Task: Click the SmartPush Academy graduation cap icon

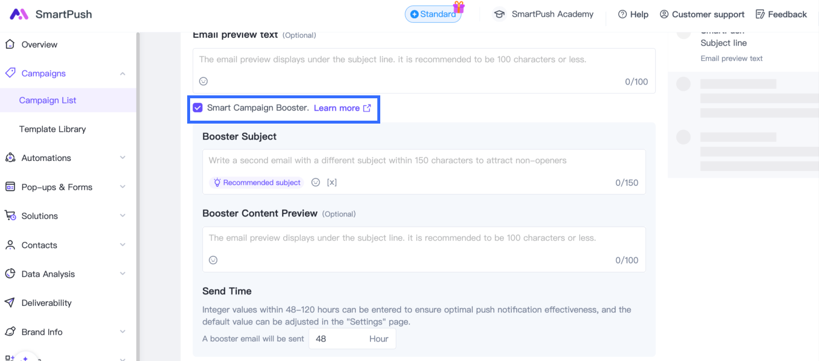Action: [499, 14]
